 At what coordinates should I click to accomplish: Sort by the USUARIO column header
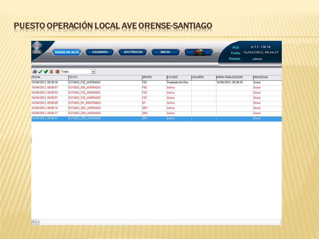click(x=204, y=77)
